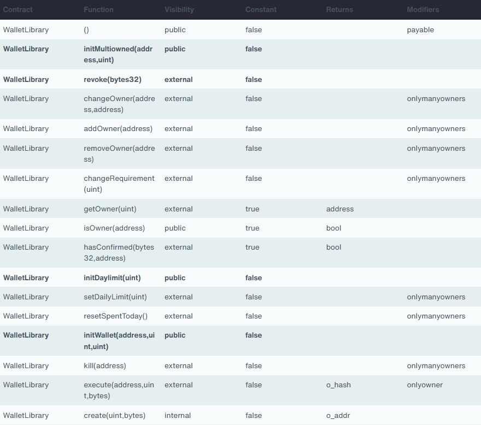Click the internal visibility cell for create

pos(178,415)
